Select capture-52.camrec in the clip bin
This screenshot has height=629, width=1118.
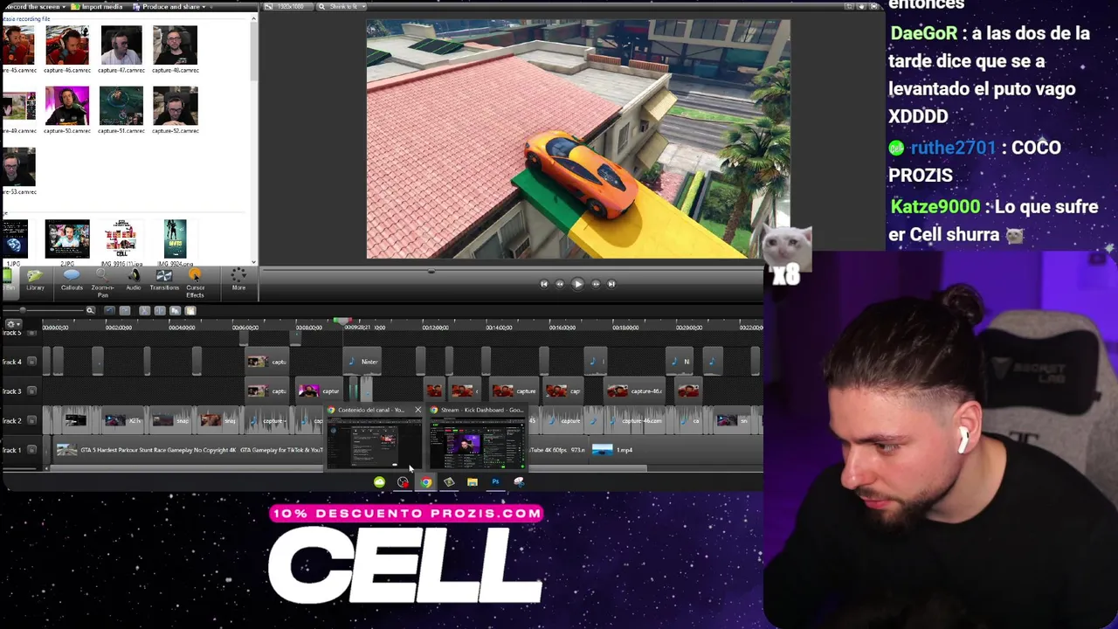[x=175, y=110]
